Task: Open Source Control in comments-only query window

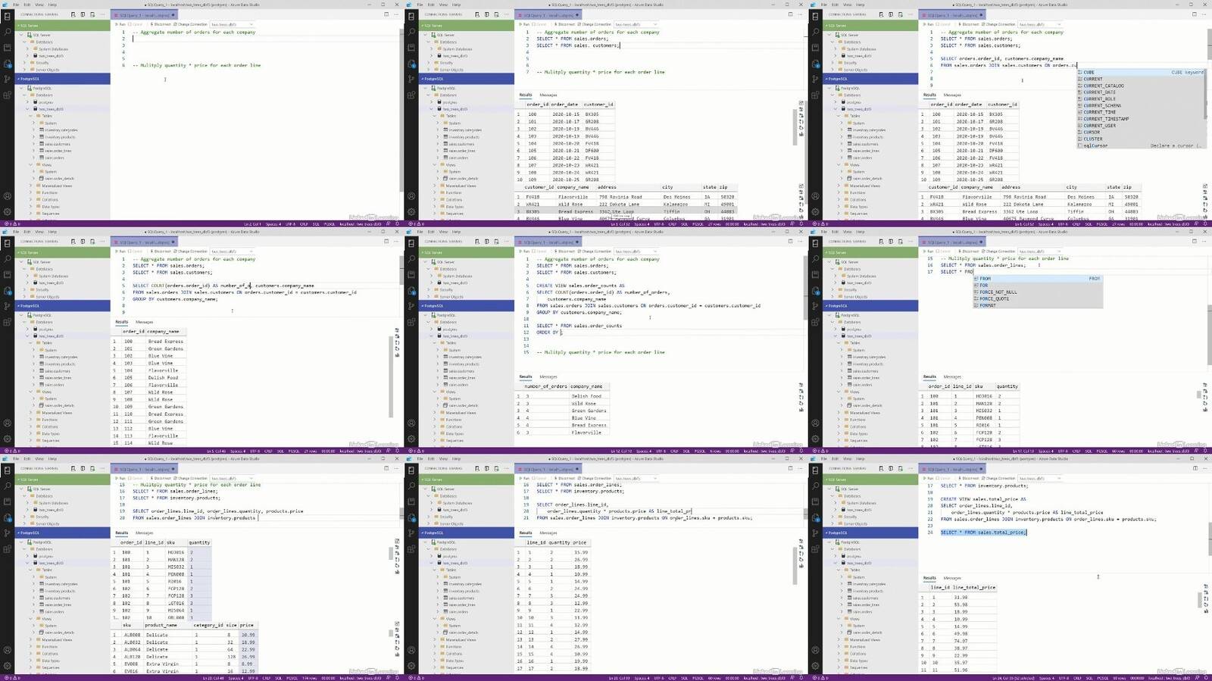Action: (x=8, y=78)
